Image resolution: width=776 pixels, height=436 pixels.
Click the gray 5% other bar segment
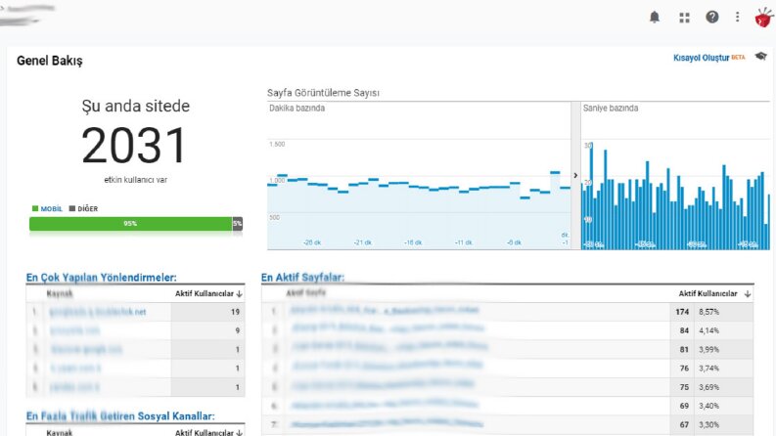[x=238, y=224]
